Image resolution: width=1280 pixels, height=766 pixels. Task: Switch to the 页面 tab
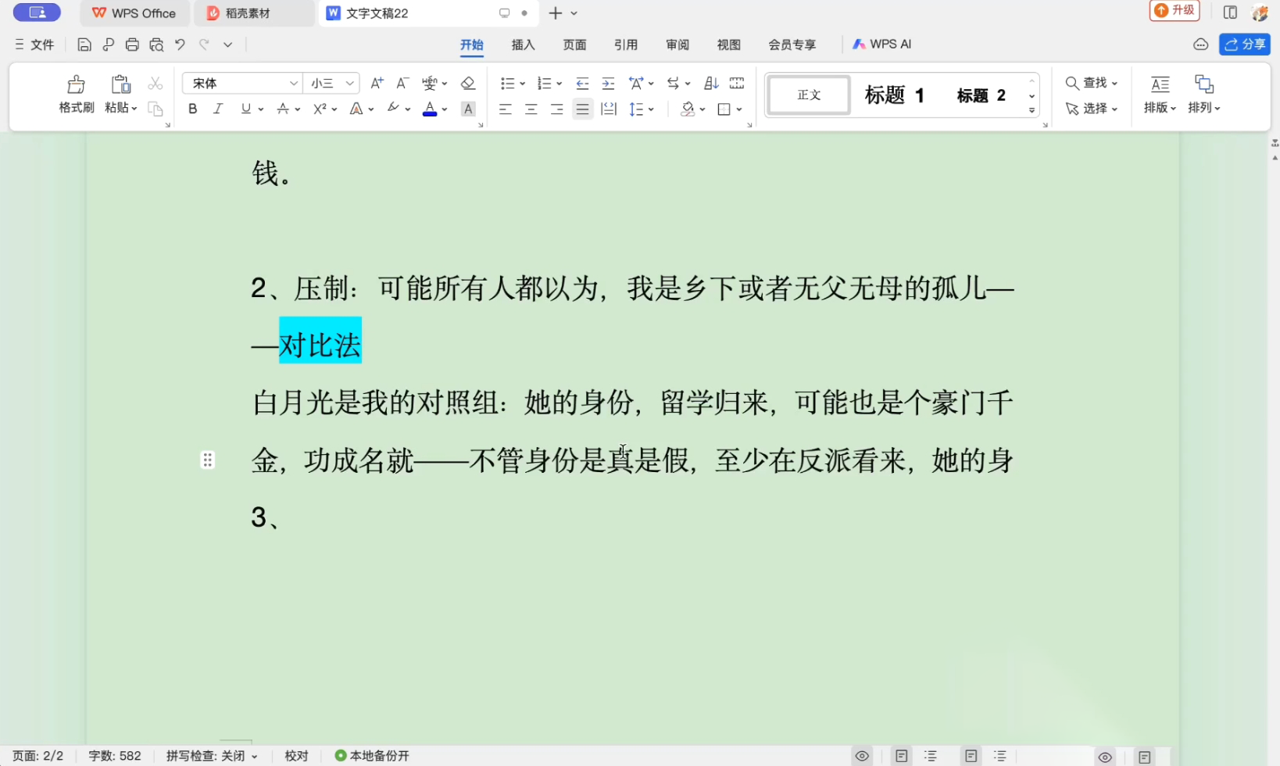coord(574,45)
